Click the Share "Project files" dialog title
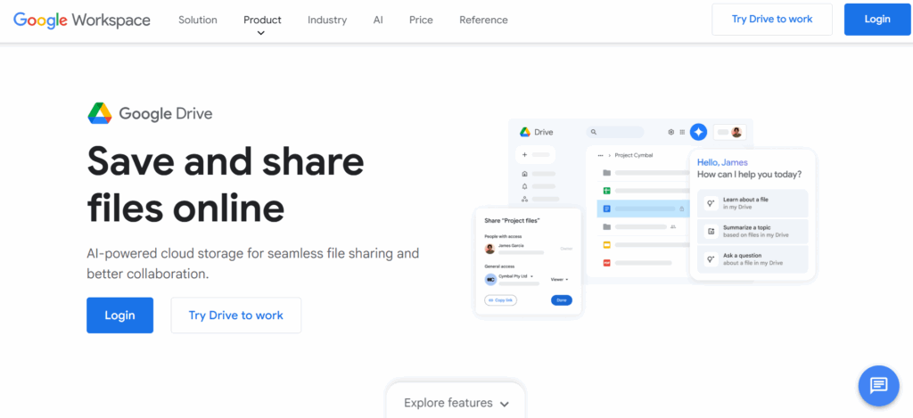The width and height of the screenshot is (913, 418). pyautogui.click(x=513, y=221)
